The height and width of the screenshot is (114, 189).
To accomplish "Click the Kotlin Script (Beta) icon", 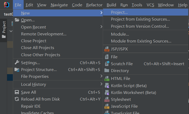I will click(107, 85).
